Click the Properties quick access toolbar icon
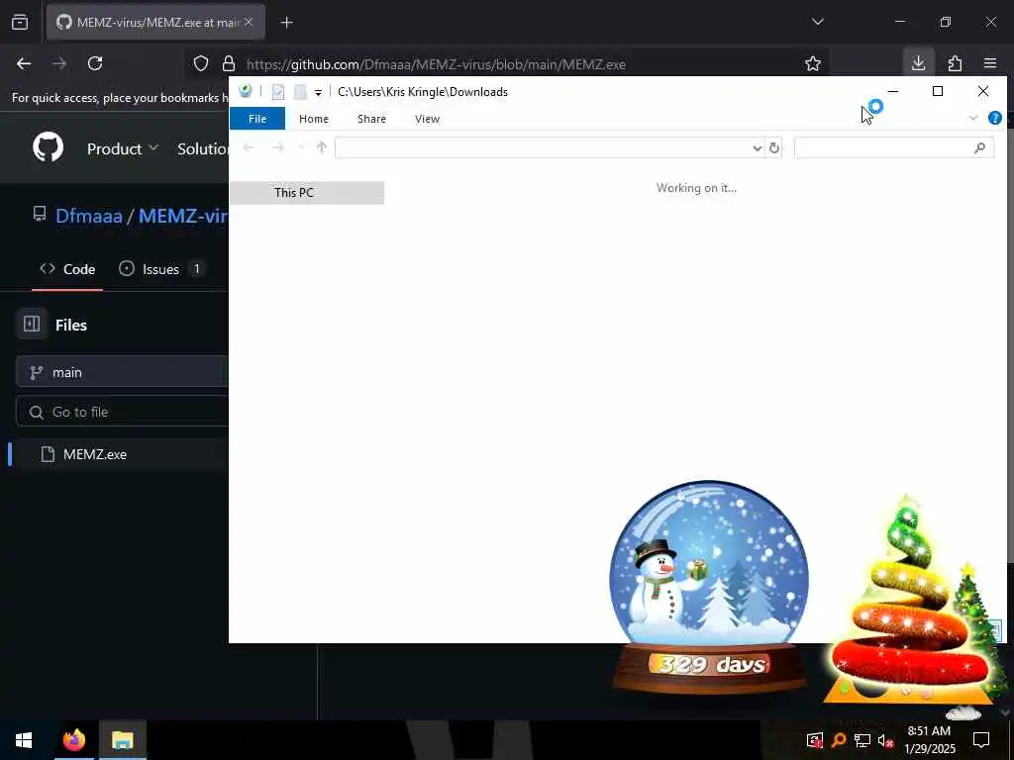 278,92
